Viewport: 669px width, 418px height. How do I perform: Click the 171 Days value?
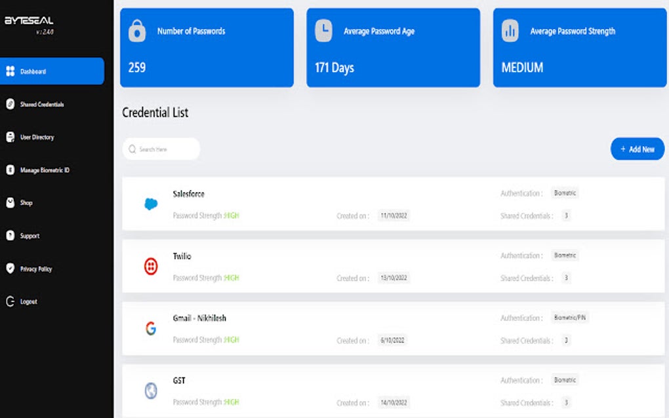pos(334,67)
